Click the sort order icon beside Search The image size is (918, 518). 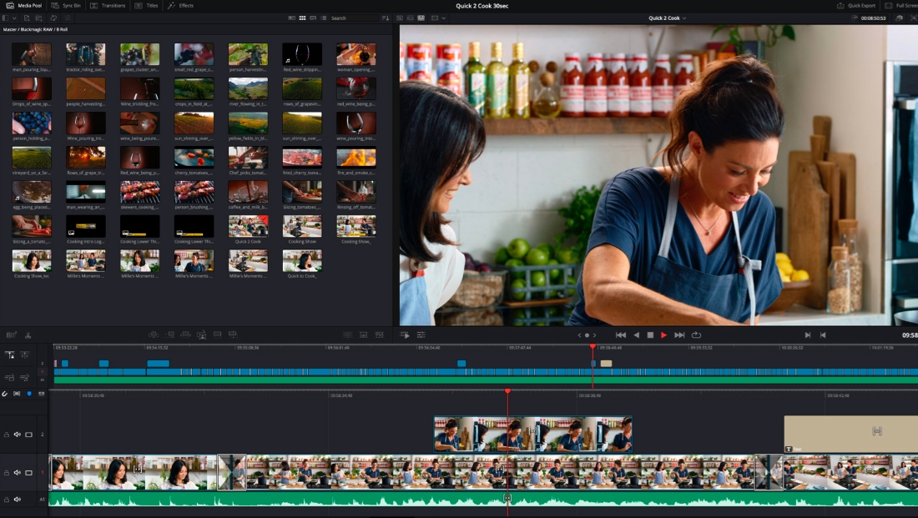(386, 18)
